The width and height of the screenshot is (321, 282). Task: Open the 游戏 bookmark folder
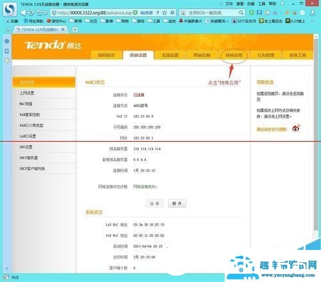(138, 21)
